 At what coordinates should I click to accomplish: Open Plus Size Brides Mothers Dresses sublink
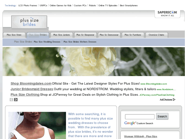coord(80,42)
